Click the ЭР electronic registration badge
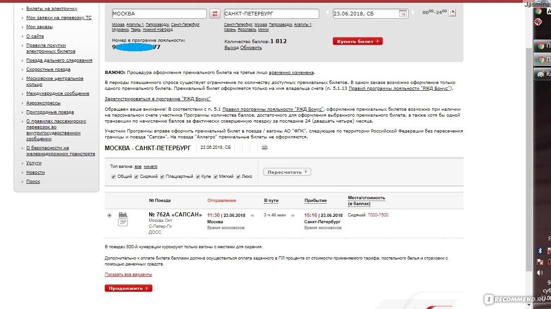 pyautogui.click(x=123, y=222)
